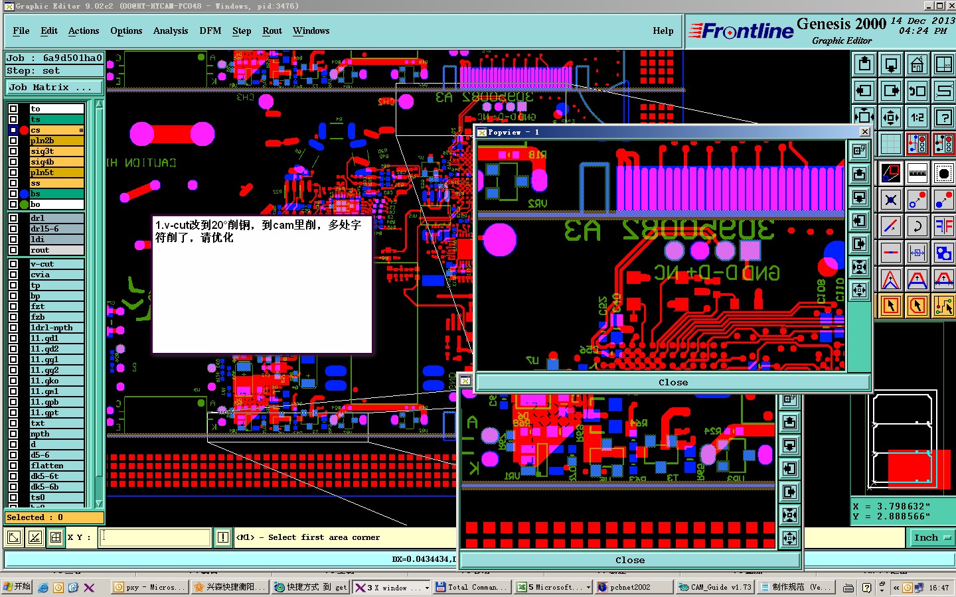
Task: Click the Start button on the taskbar
Action: point(17,587)
